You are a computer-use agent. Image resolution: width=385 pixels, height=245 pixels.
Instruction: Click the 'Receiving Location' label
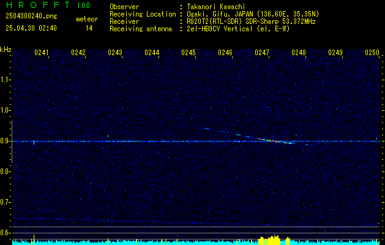[143, 14]
